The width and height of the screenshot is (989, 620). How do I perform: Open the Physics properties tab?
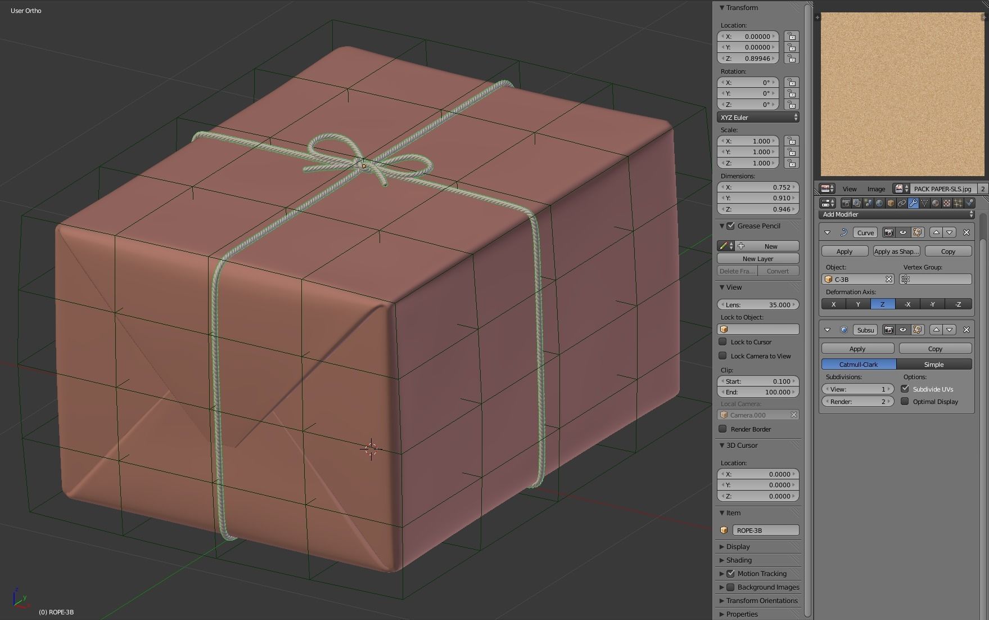point(969,203)
